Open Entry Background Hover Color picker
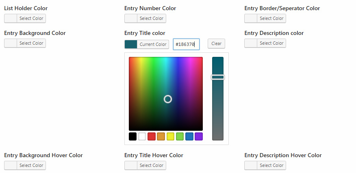This screenshot has width=356, height=173. point(25,165)
